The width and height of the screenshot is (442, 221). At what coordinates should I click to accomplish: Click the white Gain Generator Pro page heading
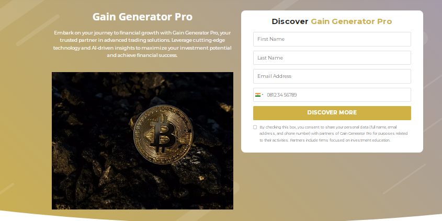tap(142, 17)
